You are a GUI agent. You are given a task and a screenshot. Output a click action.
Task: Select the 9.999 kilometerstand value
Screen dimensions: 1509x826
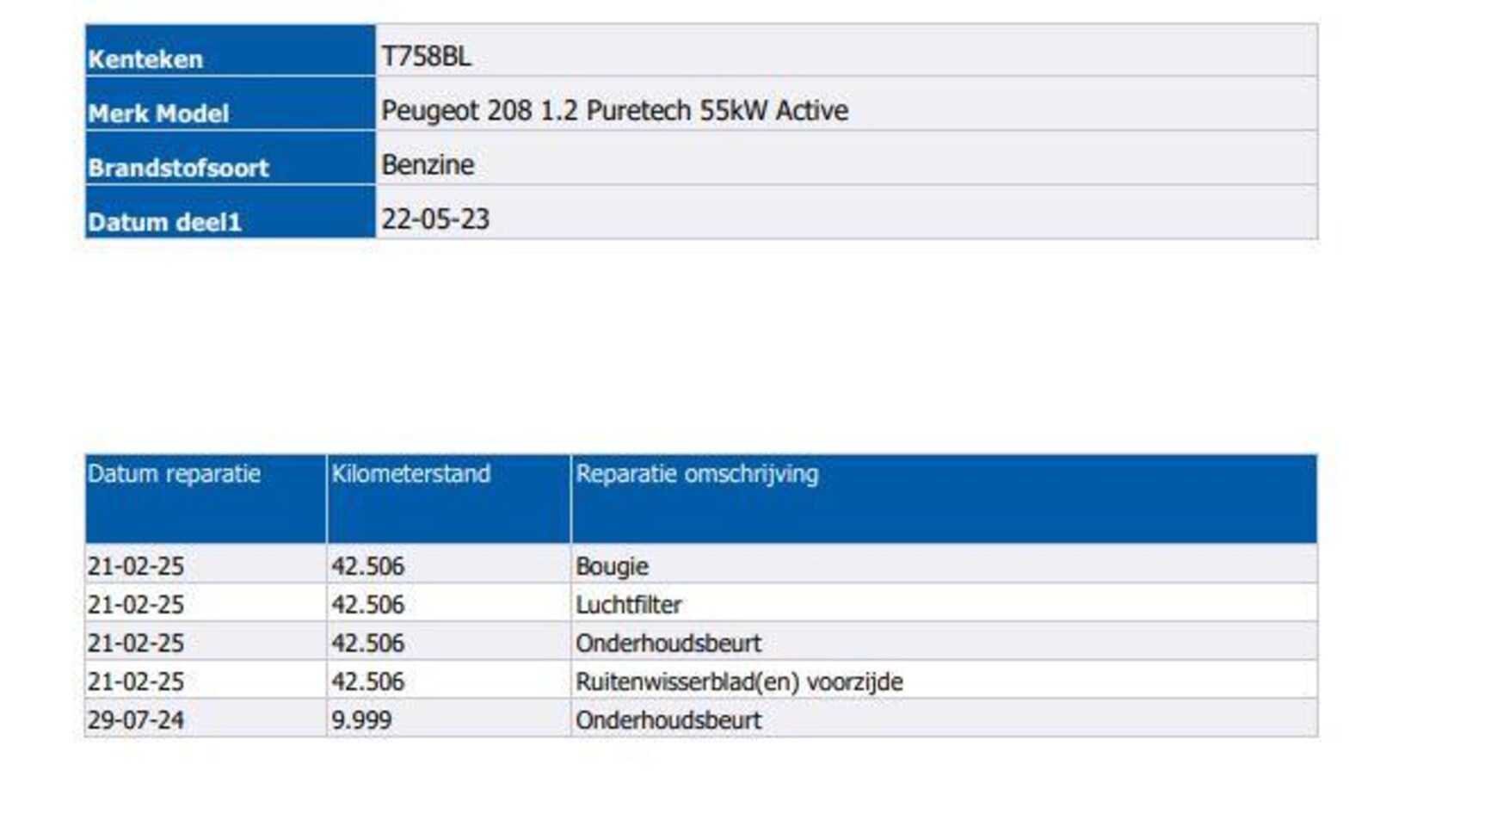361,720
